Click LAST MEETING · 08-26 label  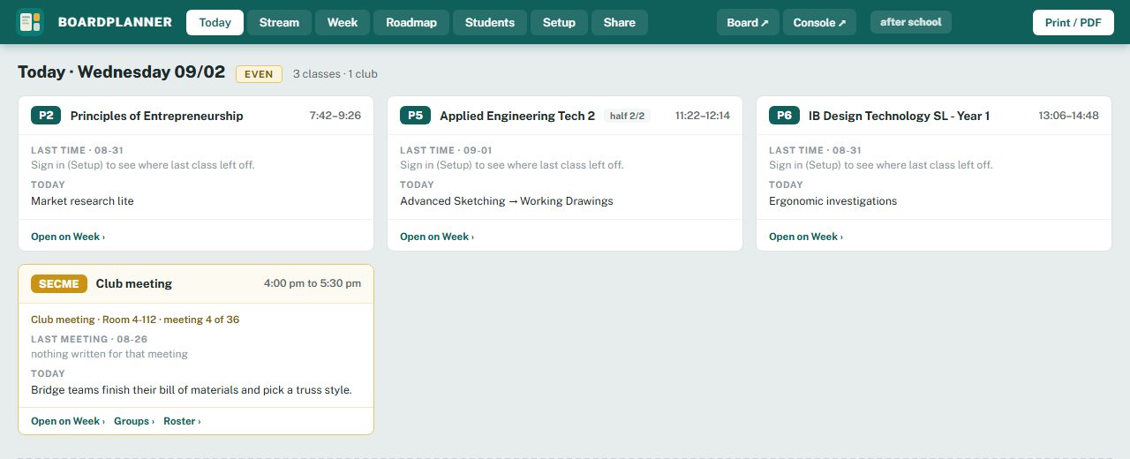point(89,339)
